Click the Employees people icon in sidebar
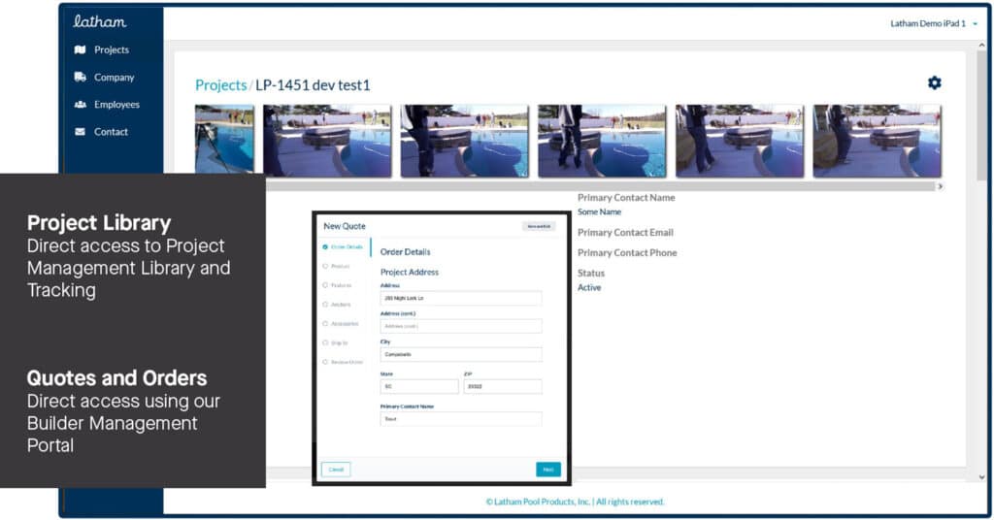This screenshot has height=520, width=994. pos(80,104)
